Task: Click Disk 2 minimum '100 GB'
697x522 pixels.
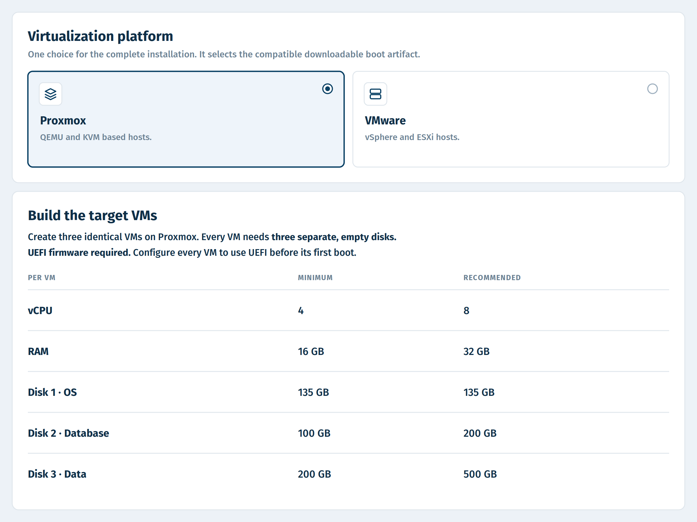Action: coord(314,433)
